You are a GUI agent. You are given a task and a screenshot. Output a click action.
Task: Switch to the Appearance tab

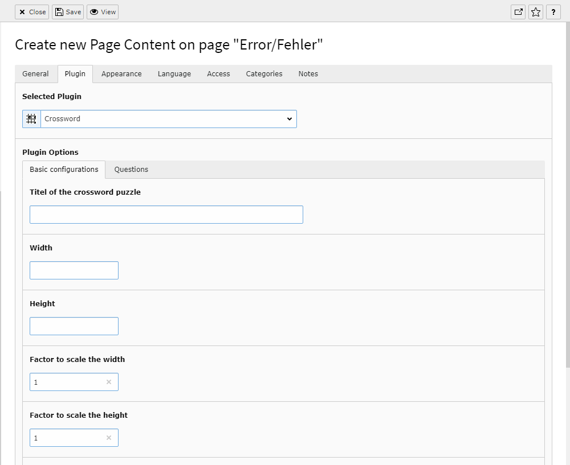121,73
